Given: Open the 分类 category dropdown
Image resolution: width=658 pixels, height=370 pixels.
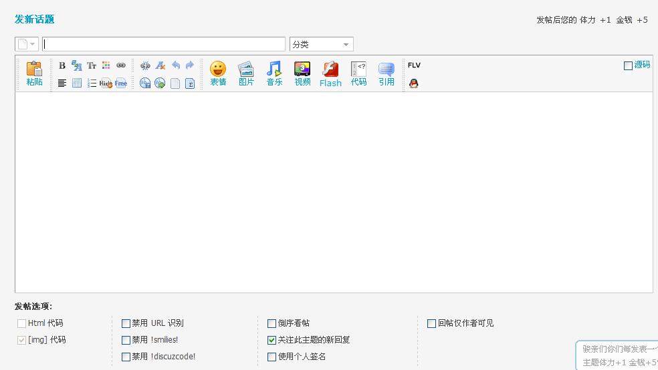Looking at the screenshot, I should [x=322, y=44].
